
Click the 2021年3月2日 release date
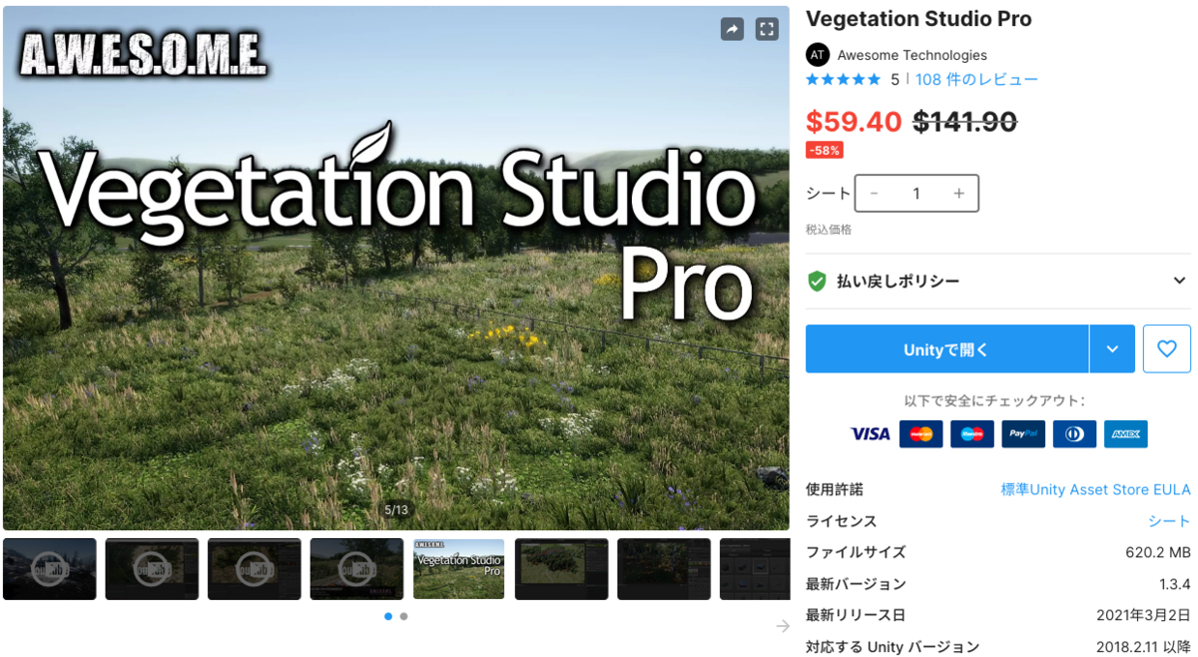[1142, 615]
